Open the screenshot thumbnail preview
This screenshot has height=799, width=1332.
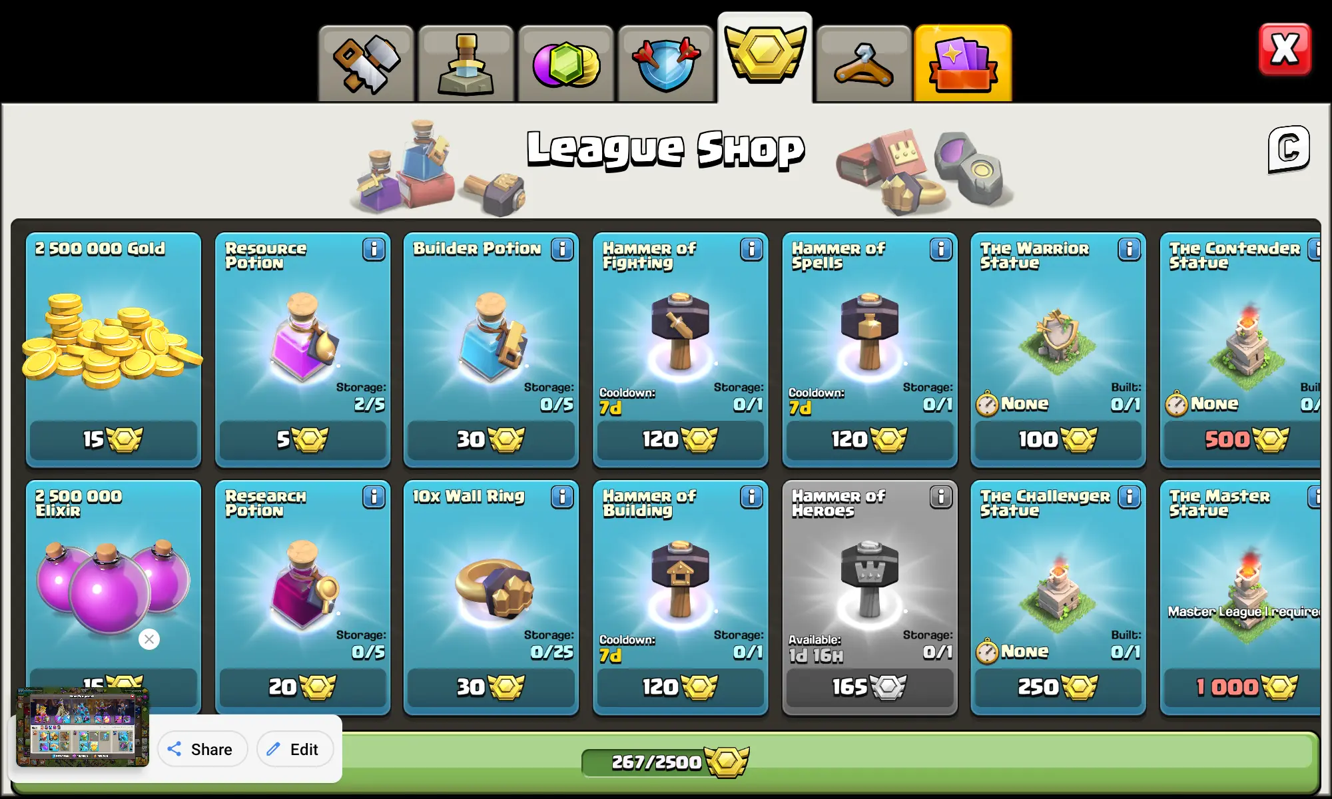pyautogui.click(x=83, y=728)
